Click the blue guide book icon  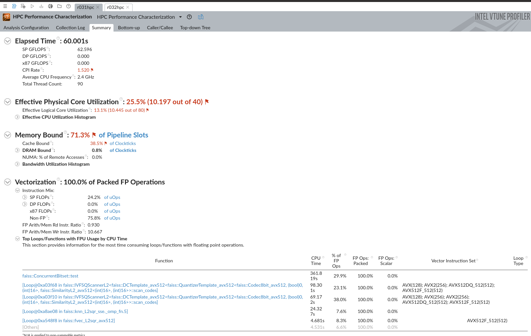[x=201, y=17]
